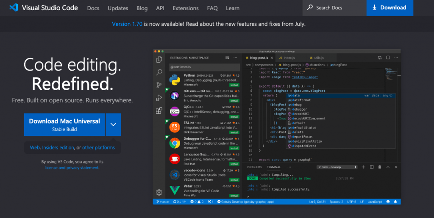Click Gatsby Develop status bar item
The width and height of the screenshot is (434, 218).
tap(246, 201)
